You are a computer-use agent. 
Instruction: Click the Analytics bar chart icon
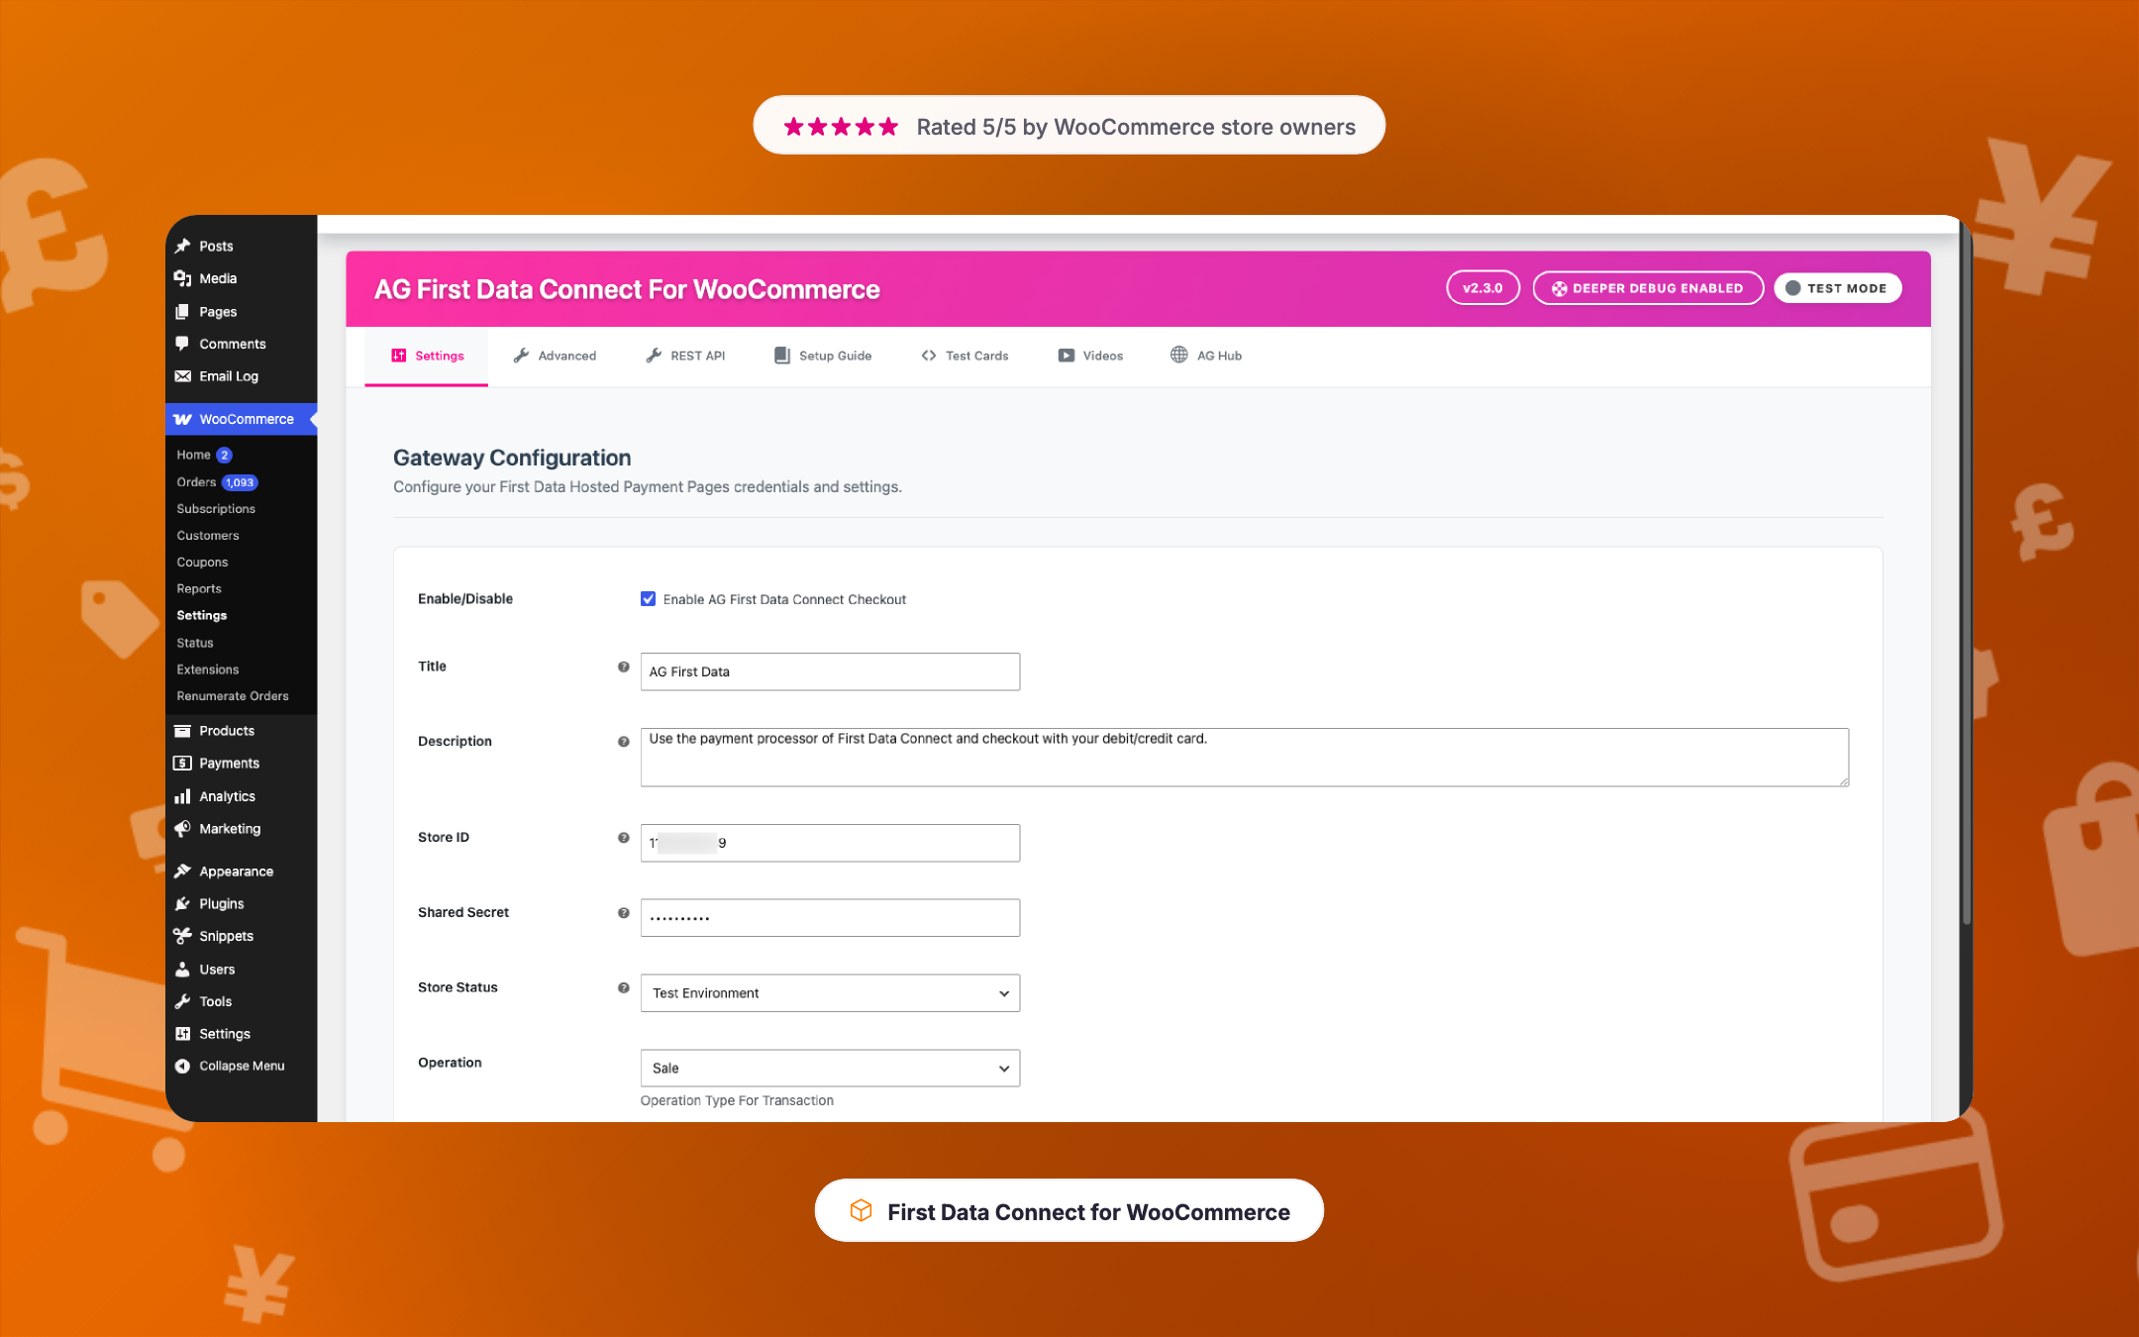click(x=182, y=796)
